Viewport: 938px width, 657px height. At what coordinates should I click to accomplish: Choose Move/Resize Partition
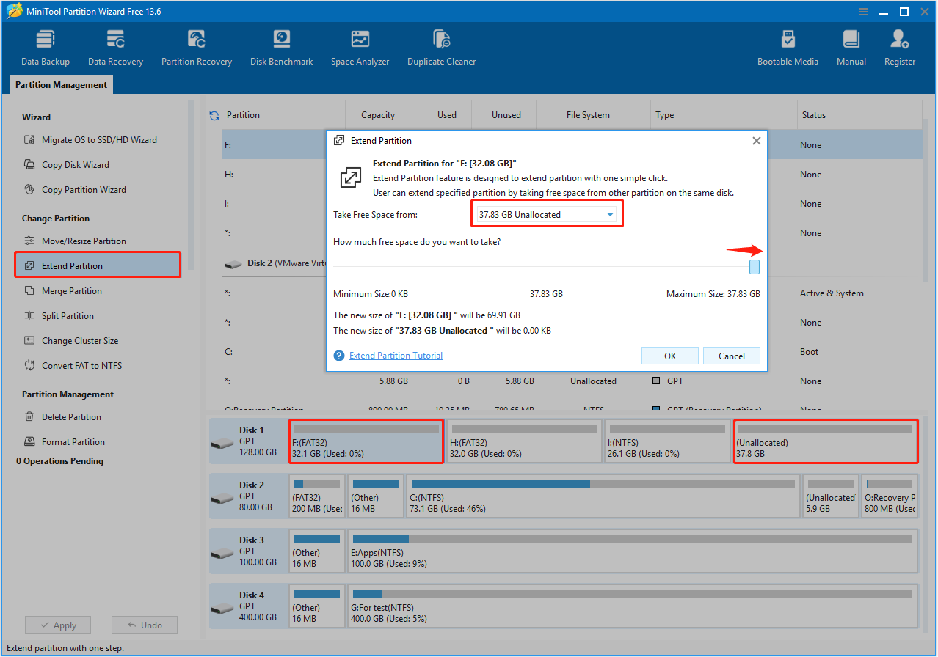(75, 241)
